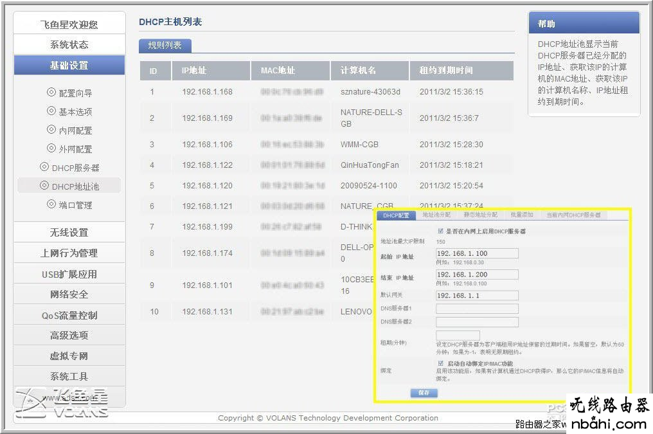Expand the 网络安全 menu section
This screenshot has height=434, width=653.
click(x=69, y=294)
